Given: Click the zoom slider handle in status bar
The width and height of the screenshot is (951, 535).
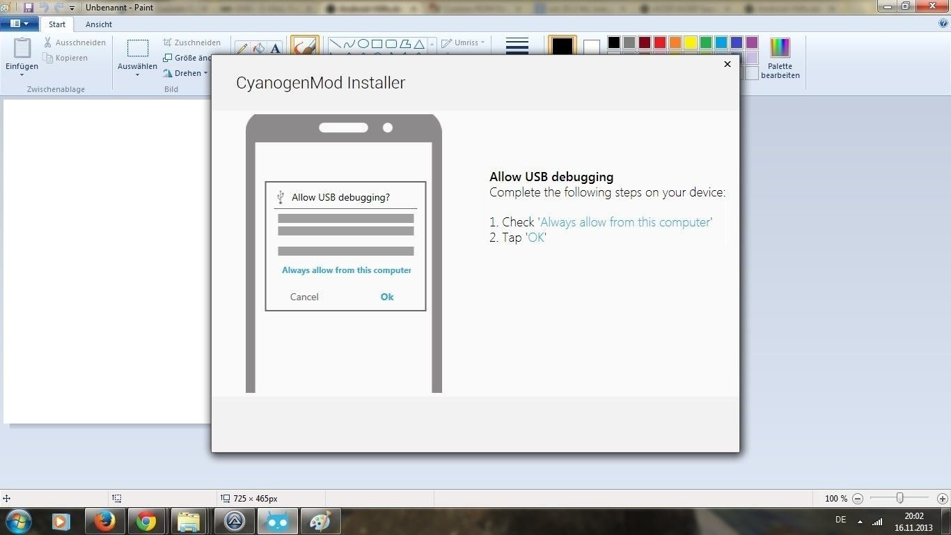Looking at the screenshot, I should 900,498.
